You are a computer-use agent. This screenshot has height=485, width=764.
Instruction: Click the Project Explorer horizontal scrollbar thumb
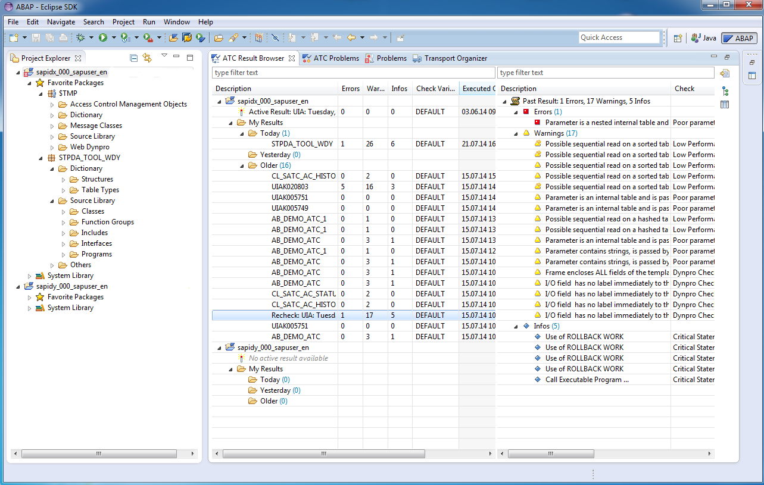tap(99, 453)
